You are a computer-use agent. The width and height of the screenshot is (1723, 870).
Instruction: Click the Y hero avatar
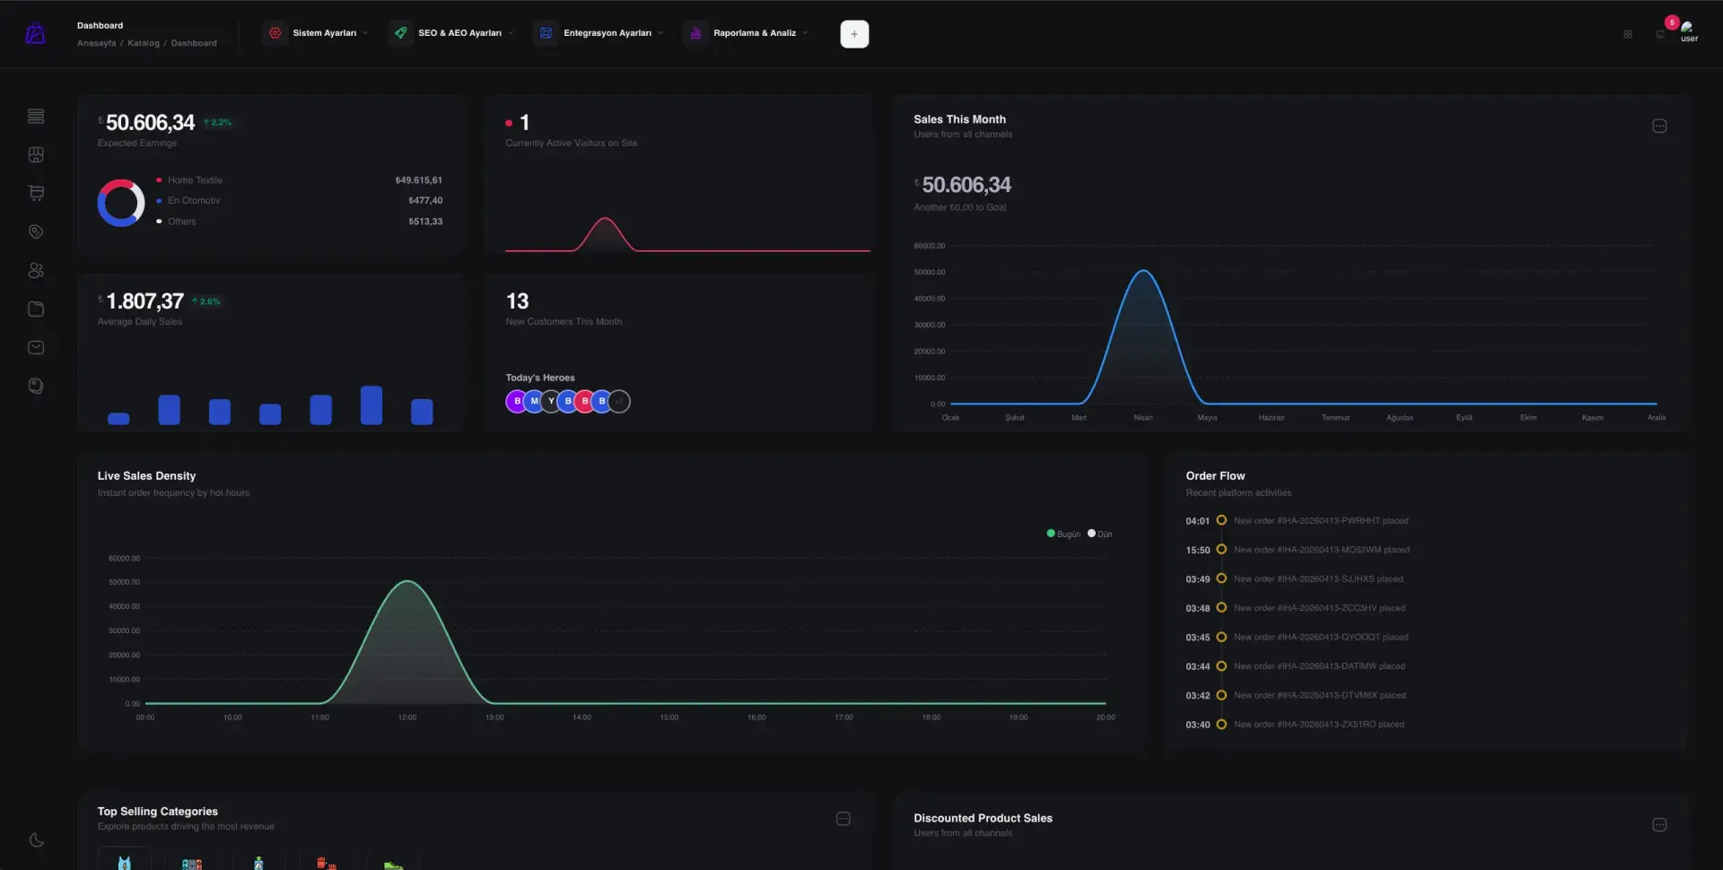[551, 401]
